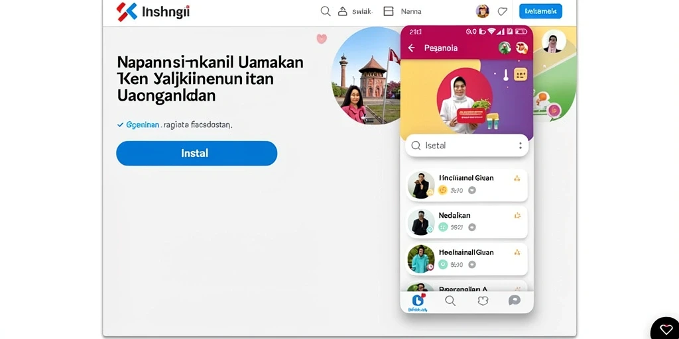Screen dimensions: 679x339
Task: Tap the yellow coin icon under Hncliainol Giuan
Action: [x=442, y=190]
